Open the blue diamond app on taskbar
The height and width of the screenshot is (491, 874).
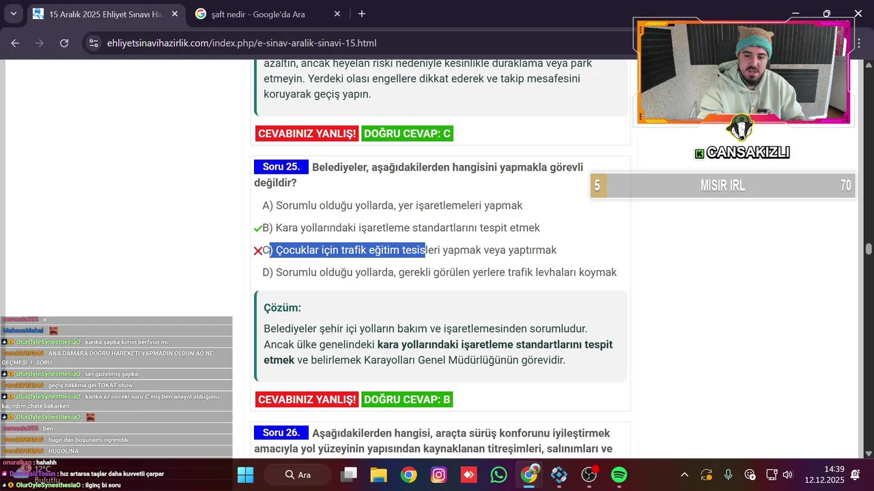click(x=559, y=475)
